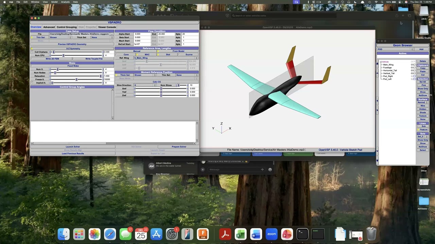The image size is (435, 244).
Task: Click the Alpha Start input field
Action: pos(142,34)
